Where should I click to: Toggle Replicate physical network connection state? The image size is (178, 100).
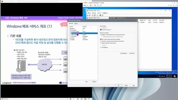coord(102,37)
